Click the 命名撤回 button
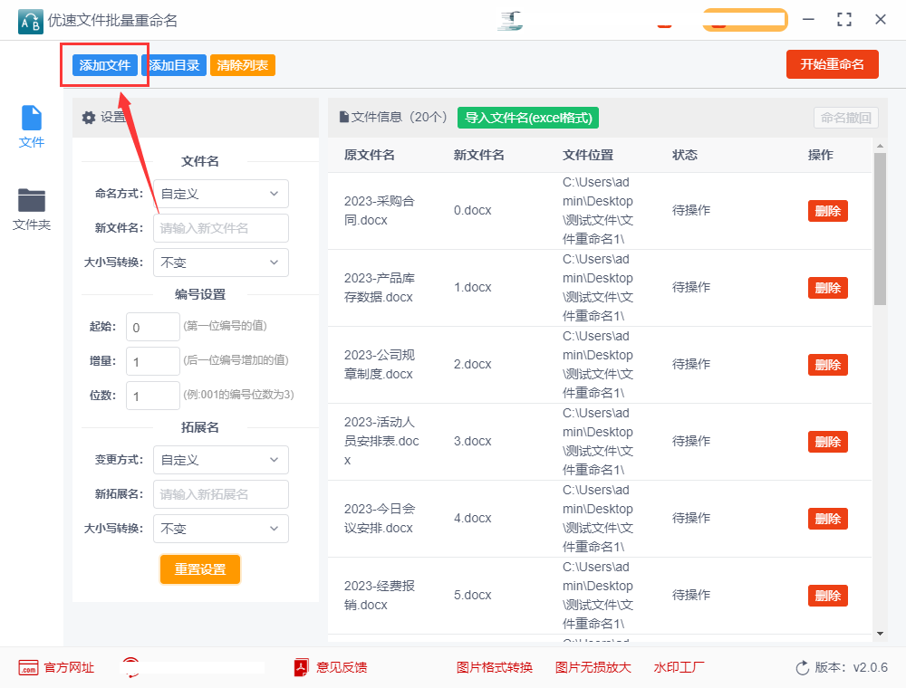The height and width of the screenshot is (688, 906). 846,118
